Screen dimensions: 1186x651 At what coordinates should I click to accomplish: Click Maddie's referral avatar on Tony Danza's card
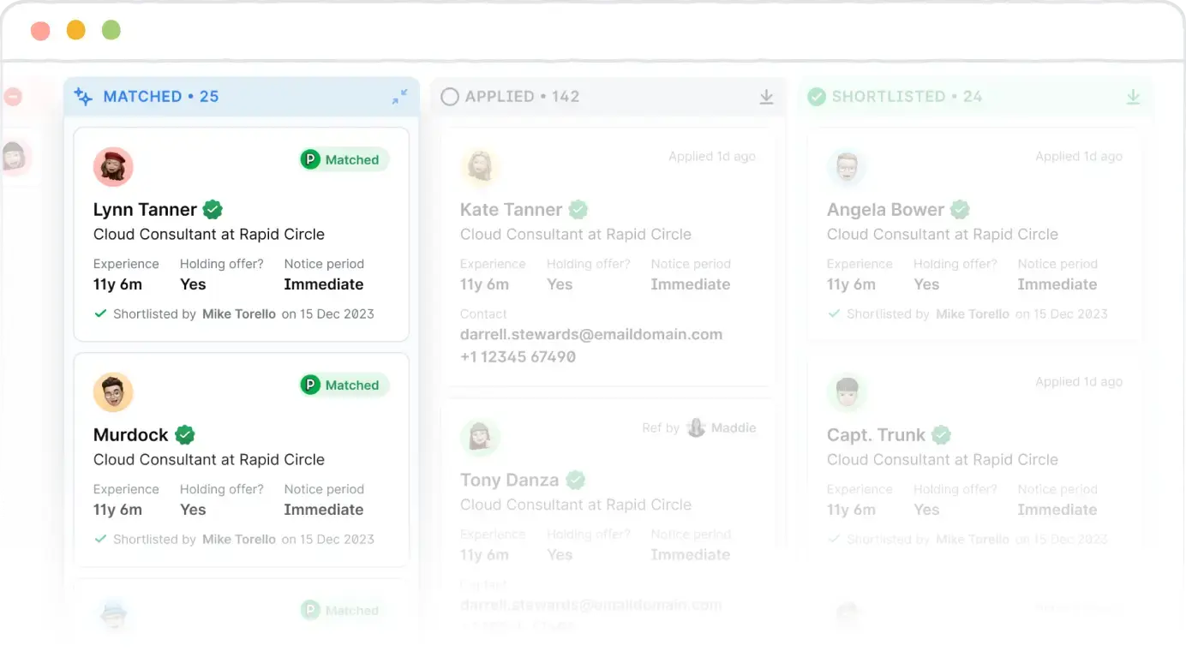[x=696, y=427]
